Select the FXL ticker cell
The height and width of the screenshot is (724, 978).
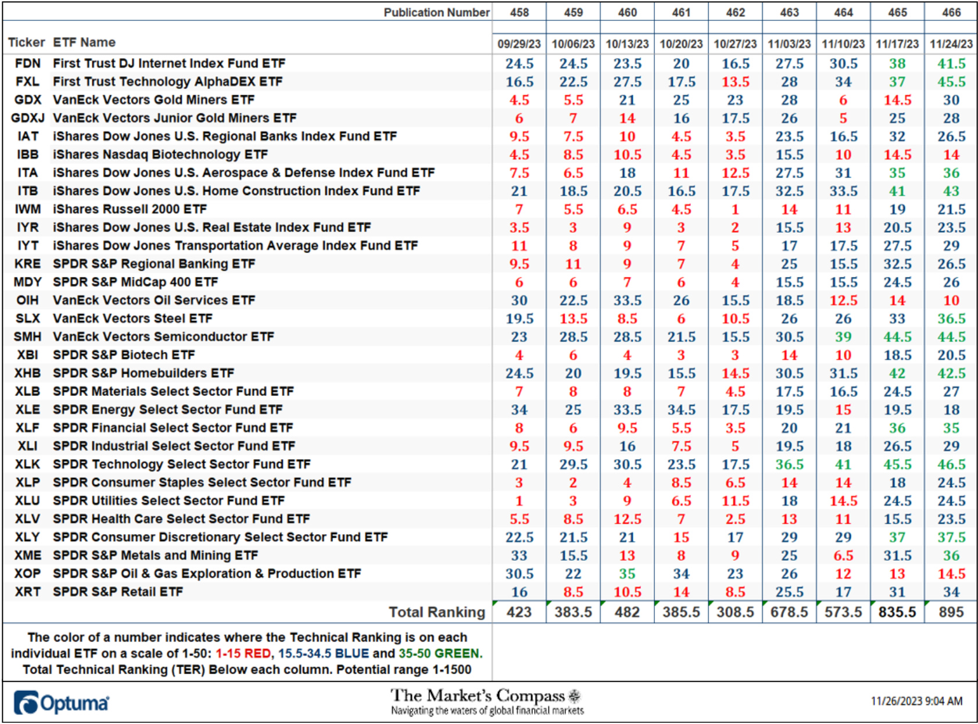point(27,81)
